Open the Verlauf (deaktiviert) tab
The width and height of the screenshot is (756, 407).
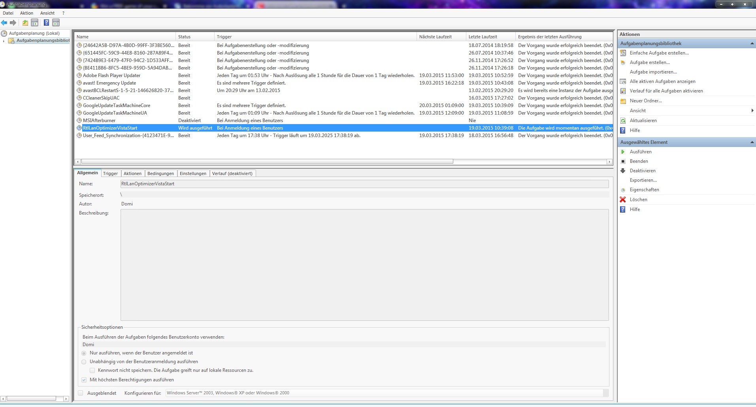tap(232, 173)
